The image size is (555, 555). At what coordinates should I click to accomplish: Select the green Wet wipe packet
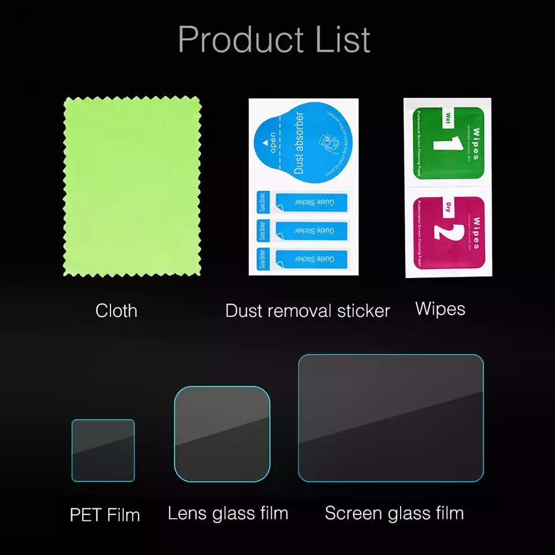click(x=449, y=143)
